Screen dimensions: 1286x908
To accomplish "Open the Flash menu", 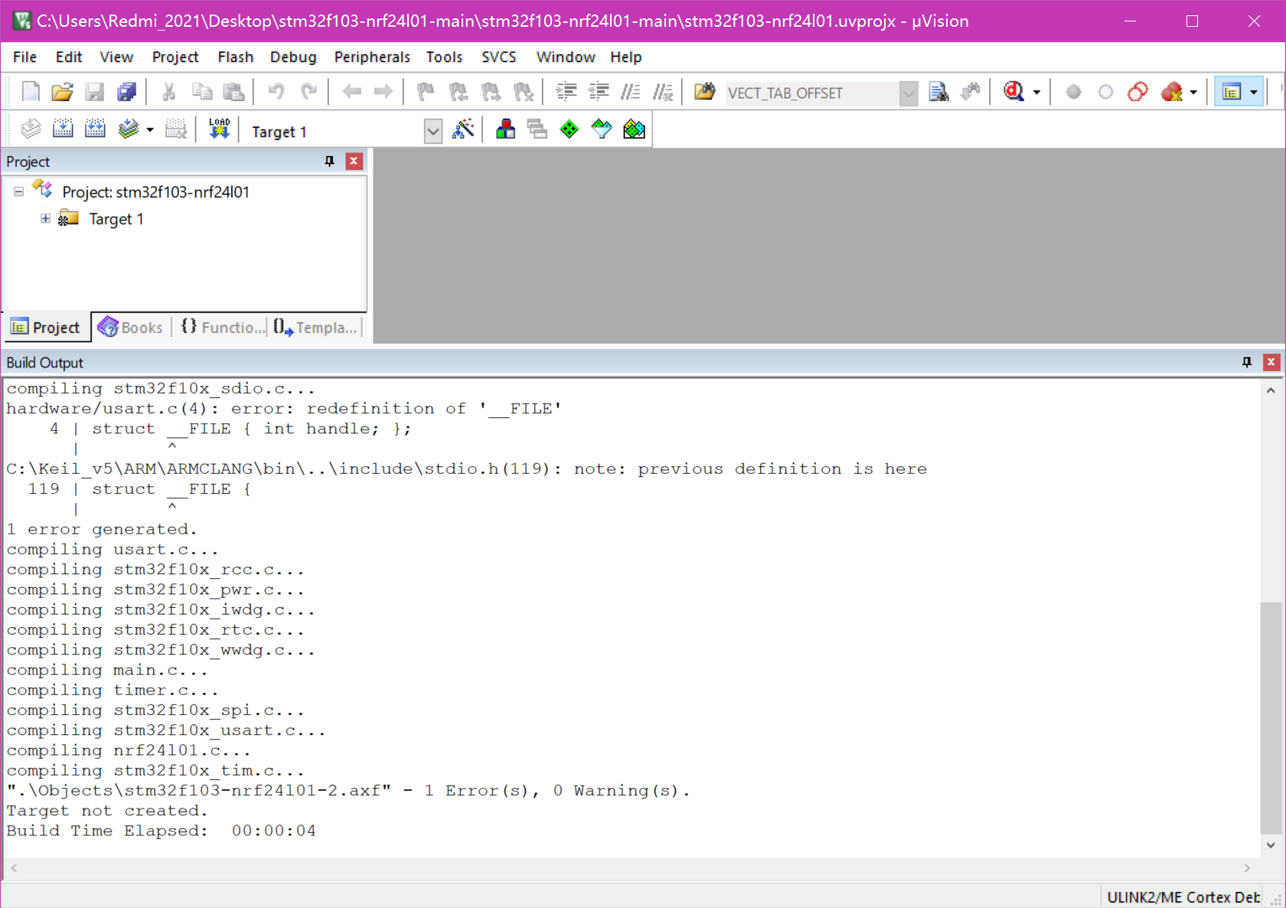I will point(235,57).
